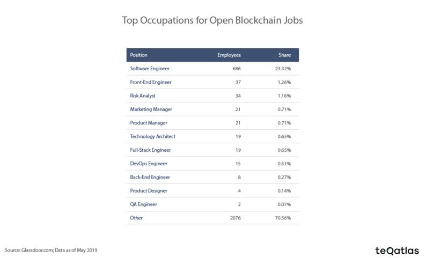Click the Employees column header
Image resolution: width=426 pixels, height=258 pixels.
[x=229, y=55]
